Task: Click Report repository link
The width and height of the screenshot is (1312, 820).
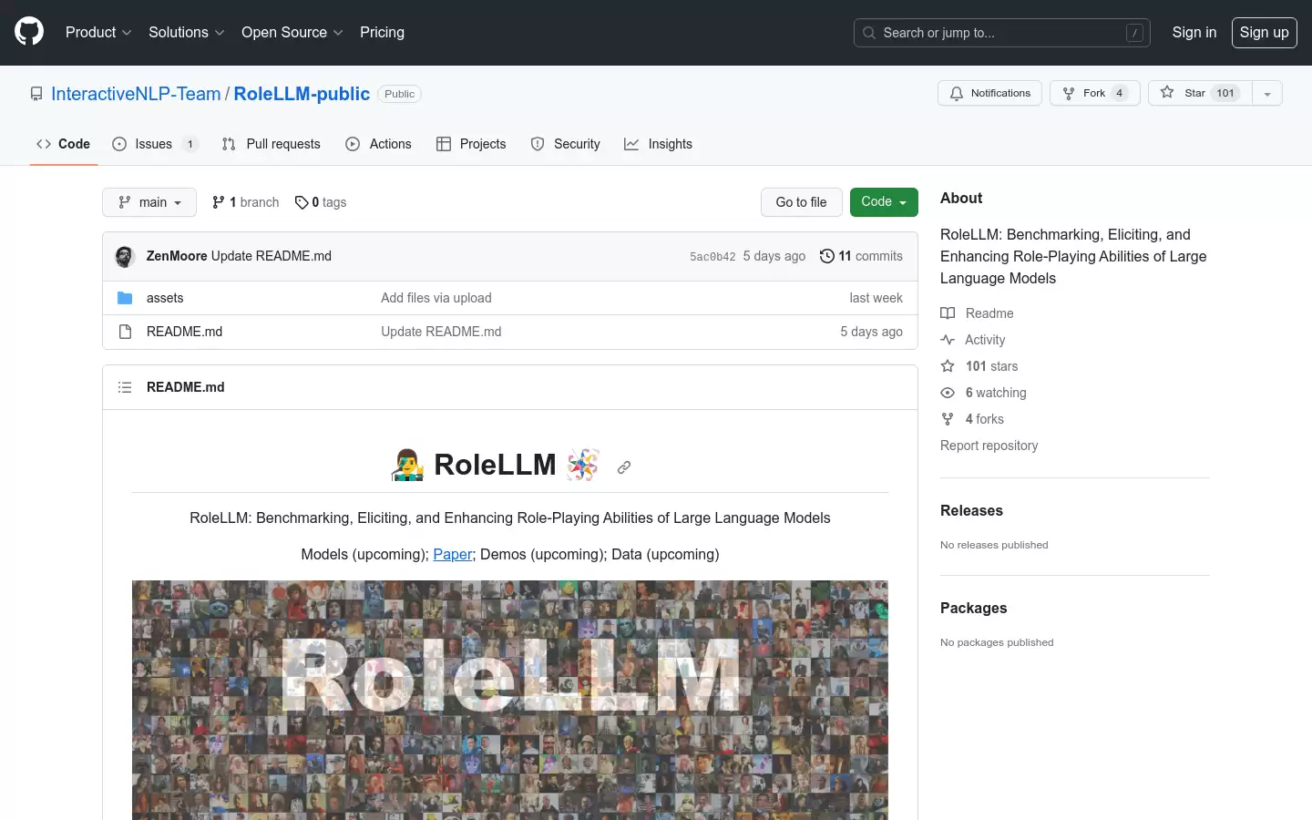Action: click(989, 446)
